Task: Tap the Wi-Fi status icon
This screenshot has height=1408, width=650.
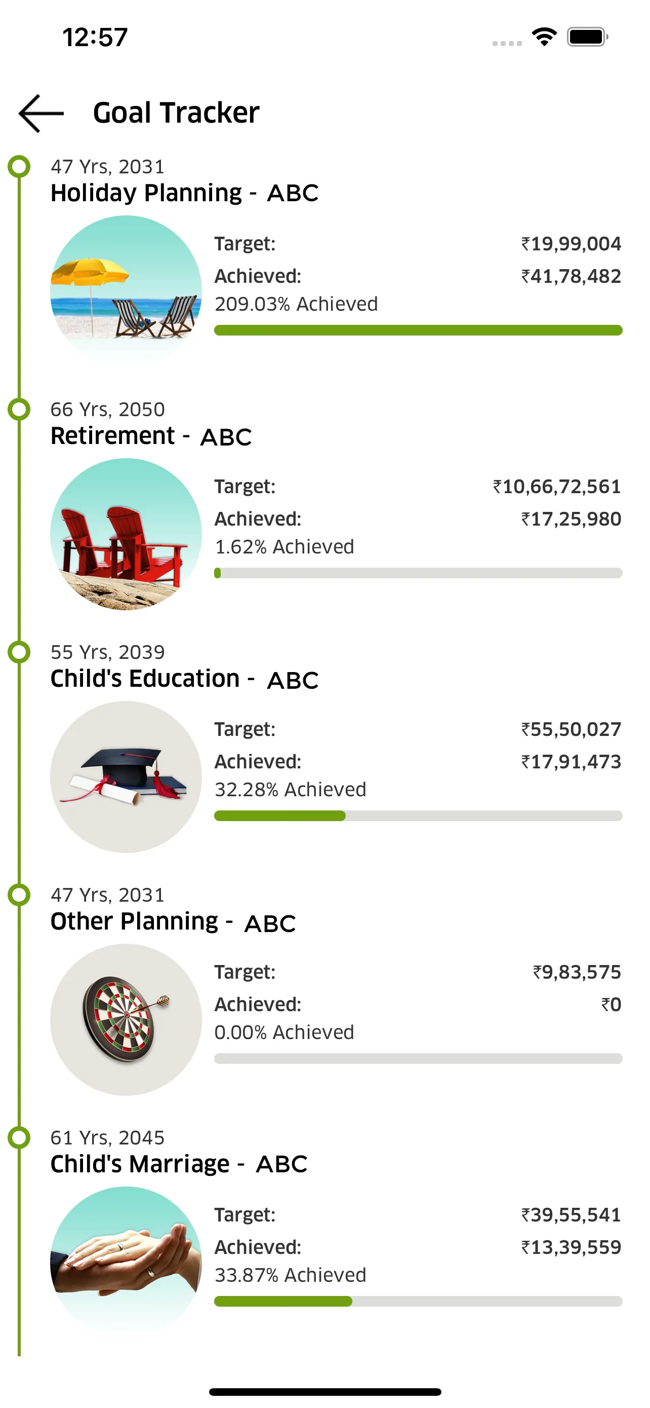Action: pyautogui.click(x=544, y=37)
